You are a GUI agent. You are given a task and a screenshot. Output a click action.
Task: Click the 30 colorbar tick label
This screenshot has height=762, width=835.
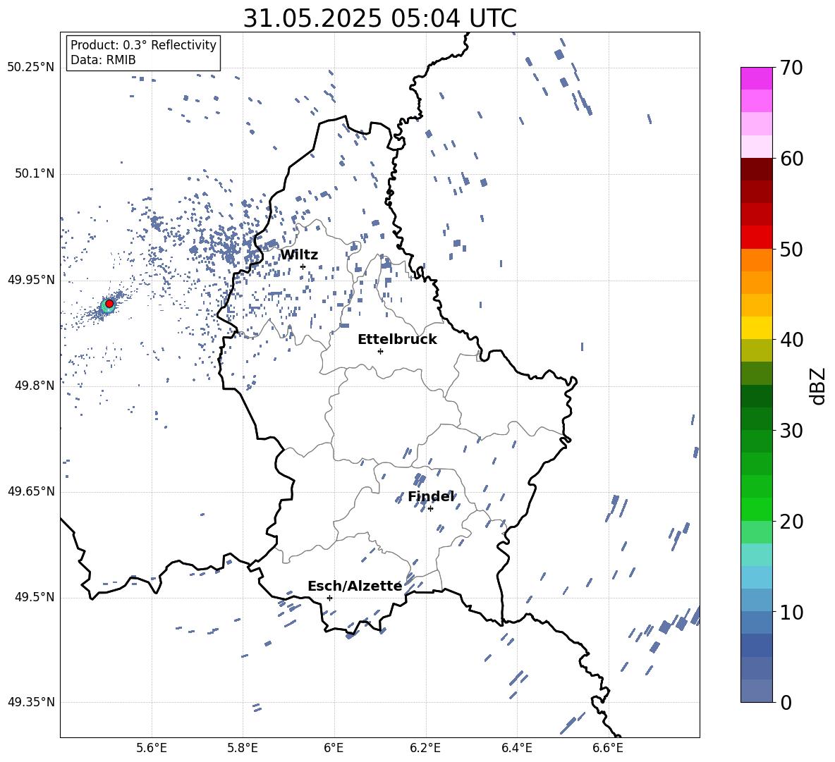[x=791, y=431]
